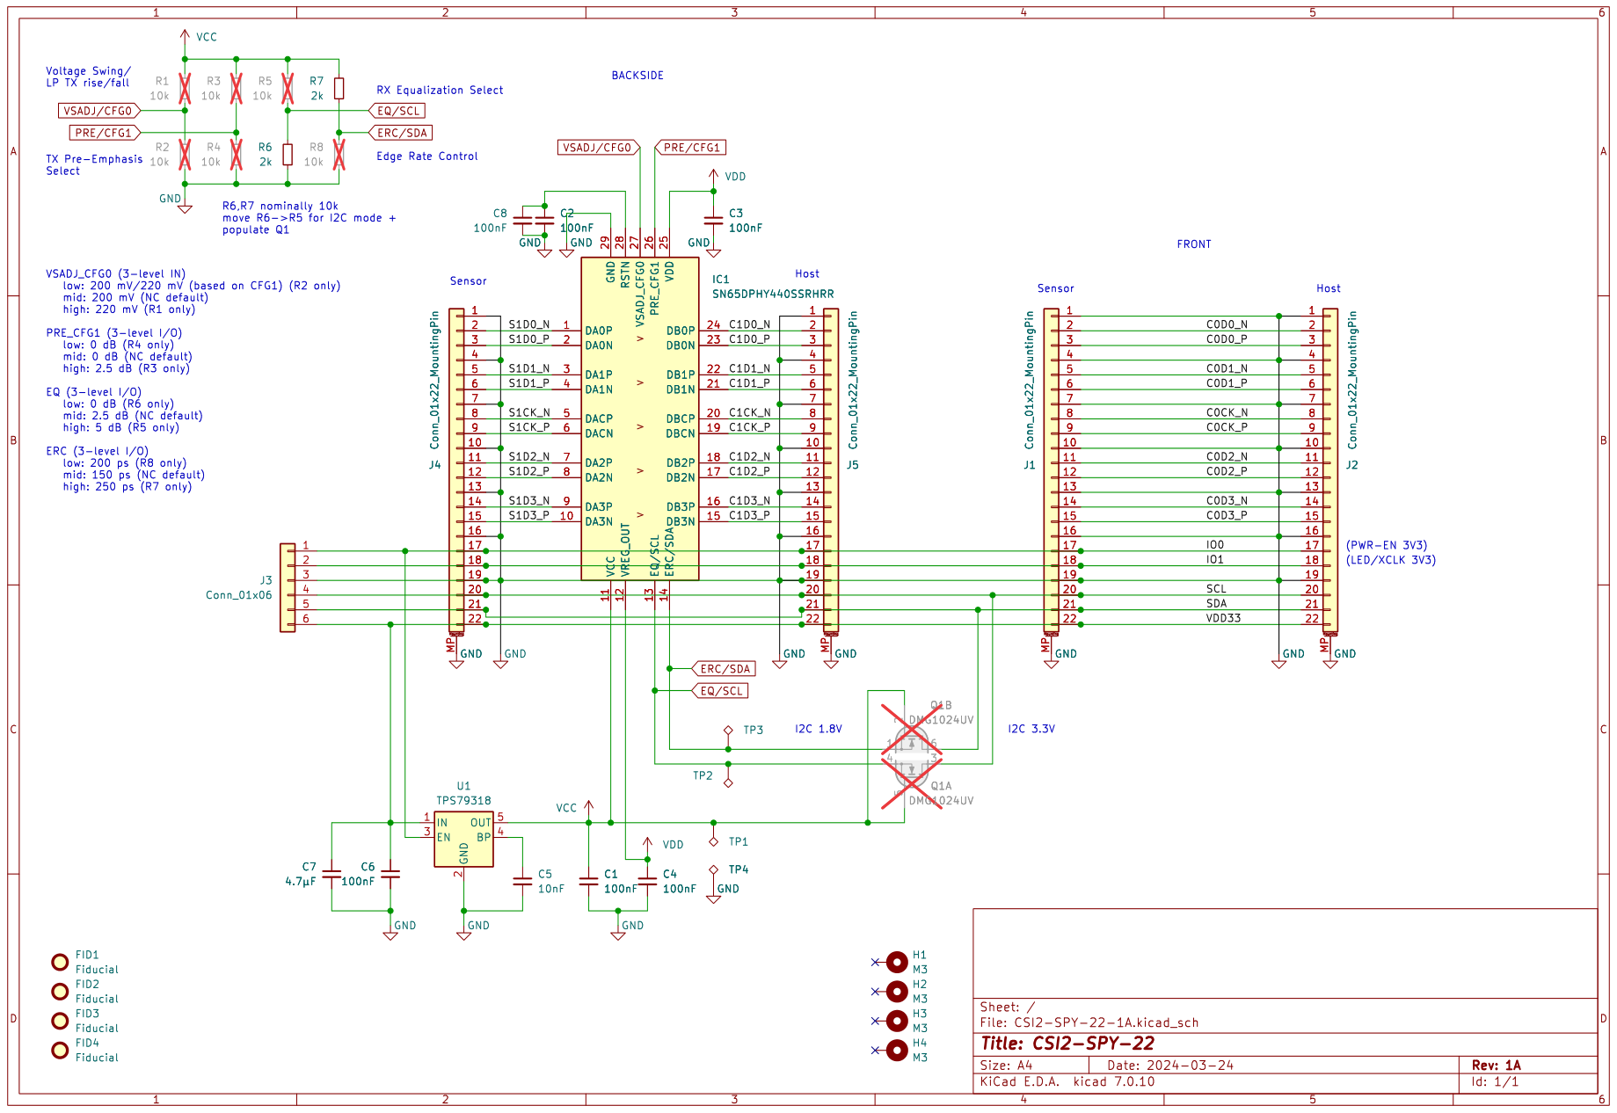The height and width of the screenshot is (1113, 1617).
Task: Select capacitor C8 symbol
Action: coord(522,220)
